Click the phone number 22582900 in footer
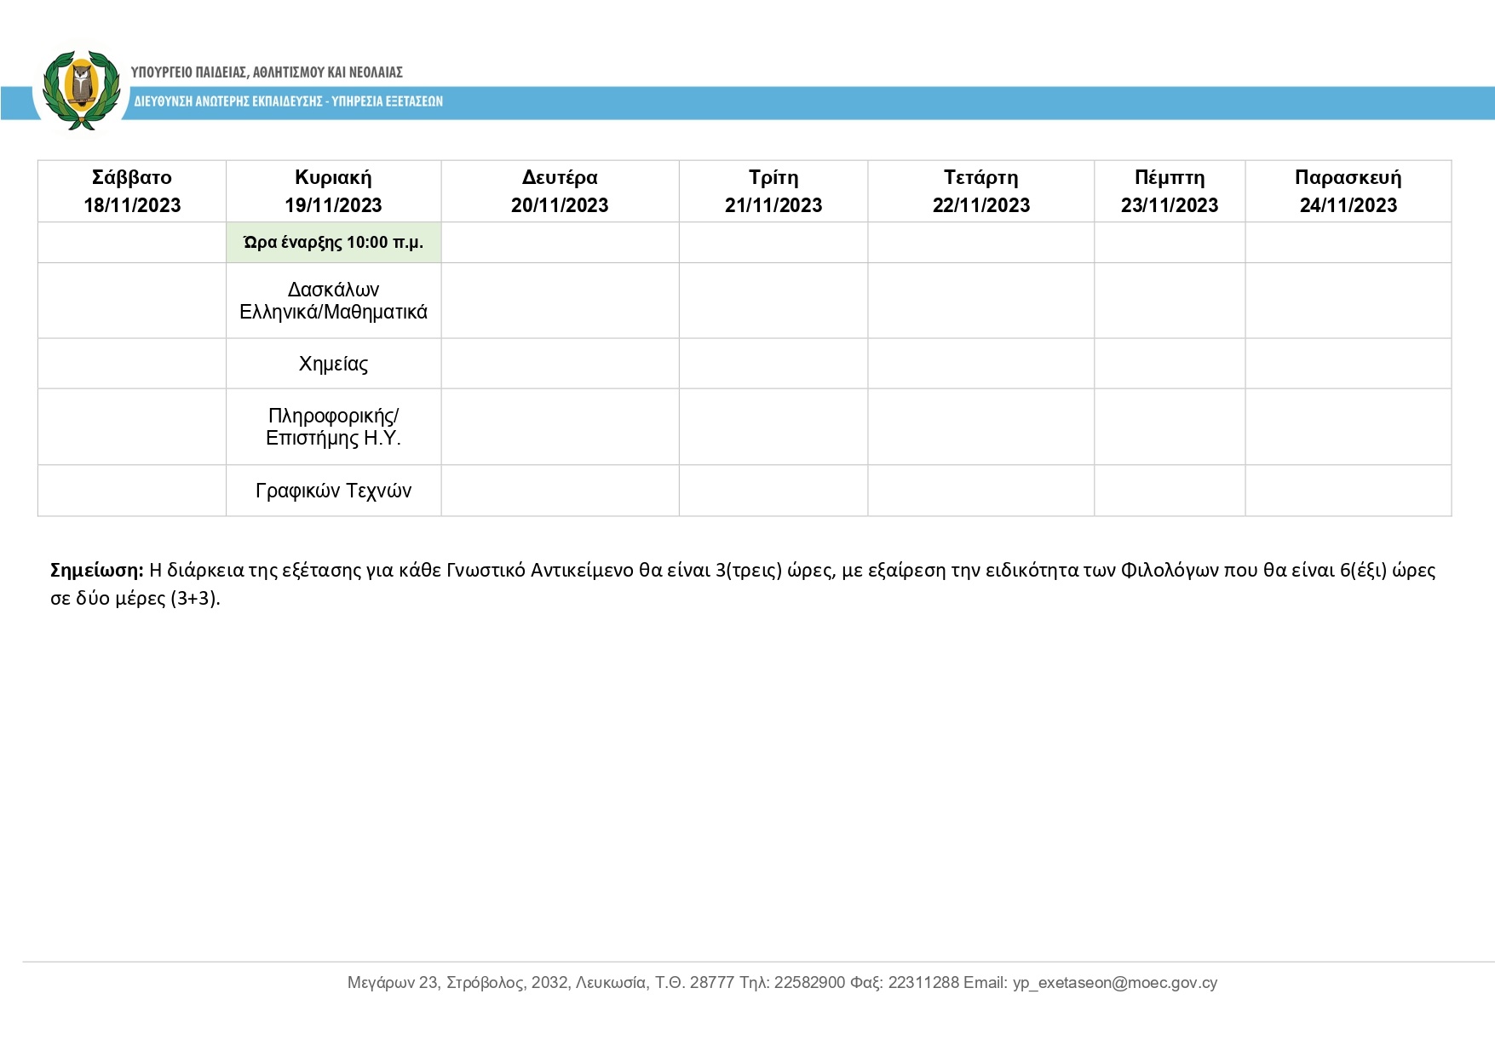This screenshot has height=1057, width=1495. 809,982
